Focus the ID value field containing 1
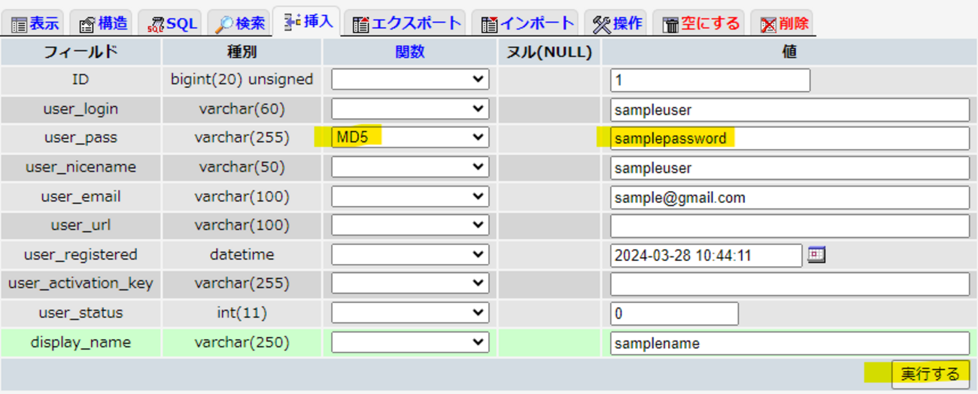The width and height of the screenshot is (978, 394). pyautogui.click(x=710, y=80)
